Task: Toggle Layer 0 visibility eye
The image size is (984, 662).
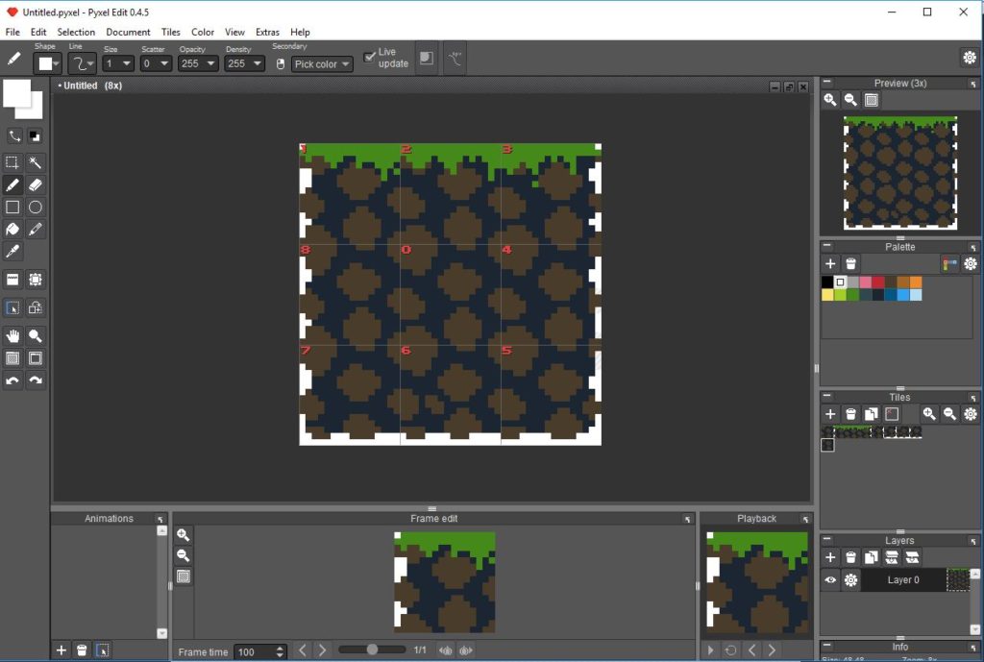Action: [x=830, y=579]
